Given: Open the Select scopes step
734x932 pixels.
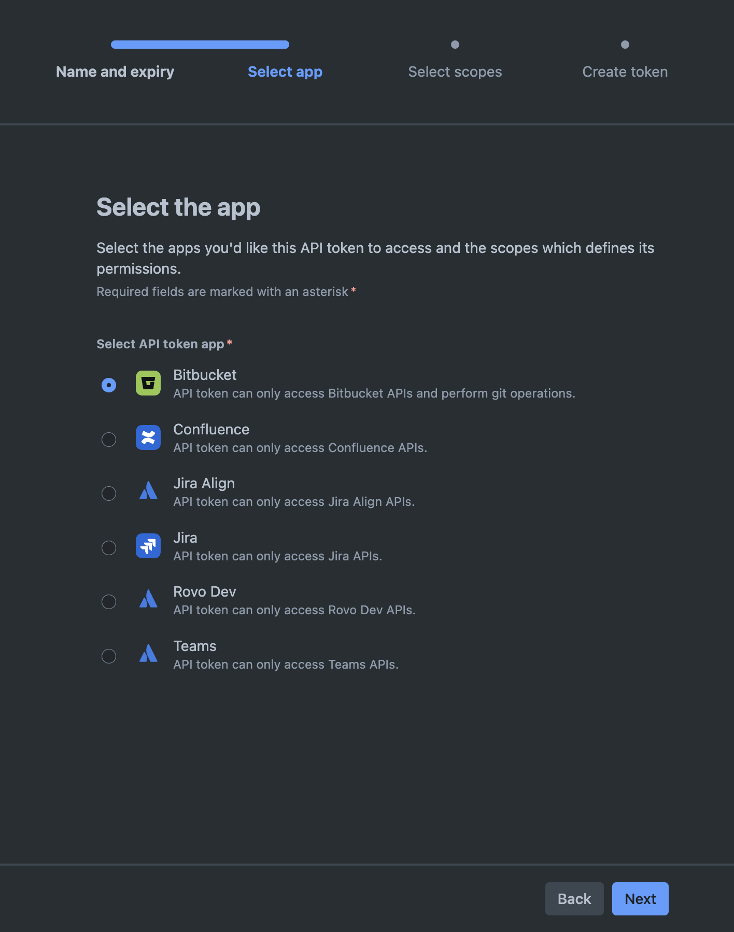Looking at the screenshot, I should [x=455, y=72].
